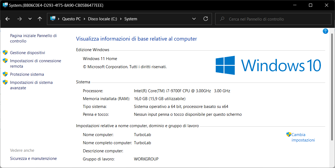This screenshot has width=335, height=168.
Task: Click the shield icon beside Protezione sistema
Action: tap(5, 74)
